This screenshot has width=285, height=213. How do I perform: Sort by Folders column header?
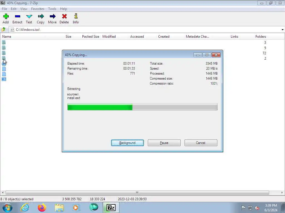[x=254, y=36]
